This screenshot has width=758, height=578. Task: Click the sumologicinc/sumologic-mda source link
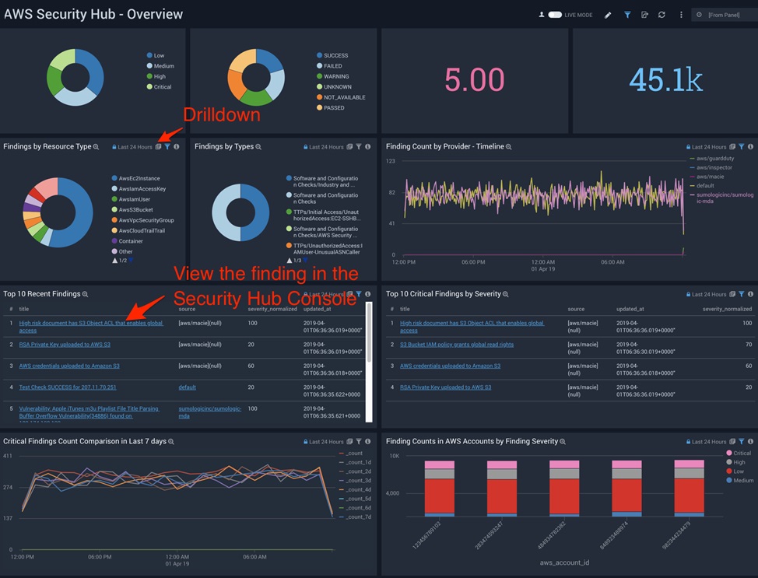click(x=210, y=412)
